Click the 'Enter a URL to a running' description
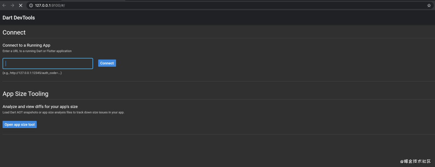435x167 pixels. pyautogui.click(x=37, y=51)
